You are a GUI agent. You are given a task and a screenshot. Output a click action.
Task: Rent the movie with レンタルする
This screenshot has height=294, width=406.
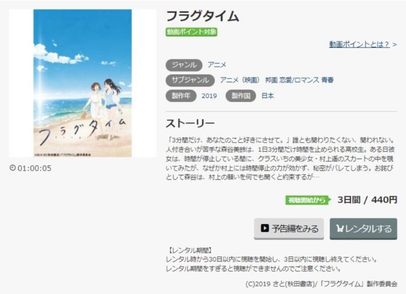[x=363, y=228]
